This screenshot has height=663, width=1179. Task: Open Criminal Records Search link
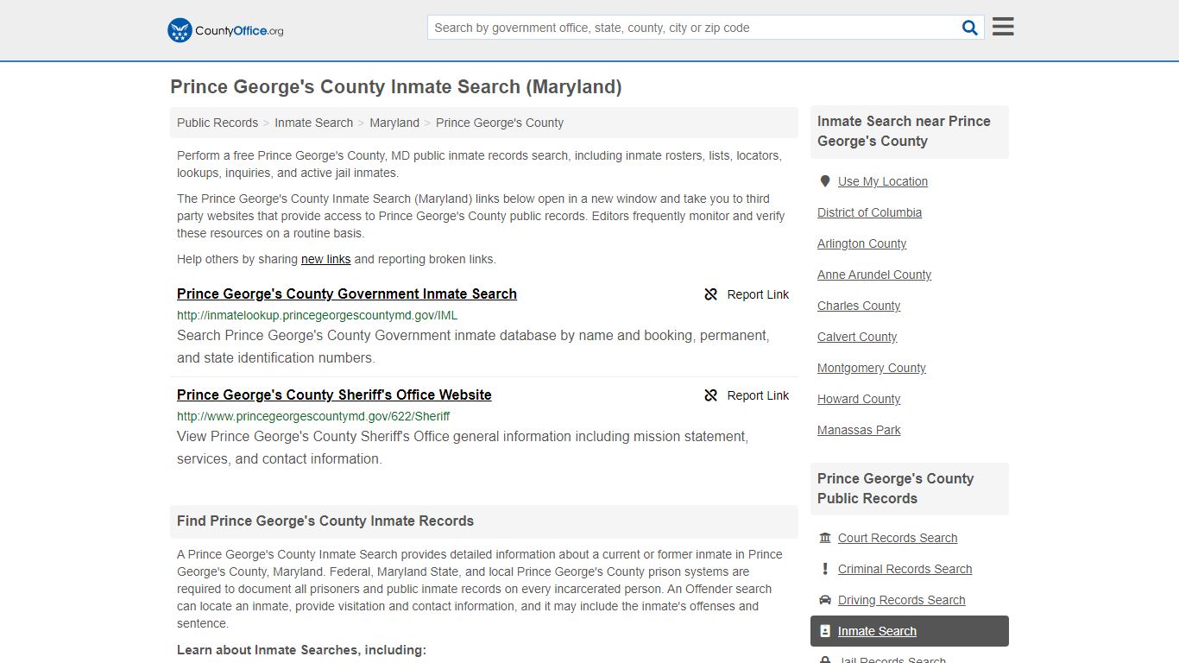click(905, 569)
